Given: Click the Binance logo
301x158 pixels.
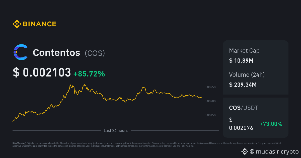Looking at the screenshot, I should (x=34, y=24).
